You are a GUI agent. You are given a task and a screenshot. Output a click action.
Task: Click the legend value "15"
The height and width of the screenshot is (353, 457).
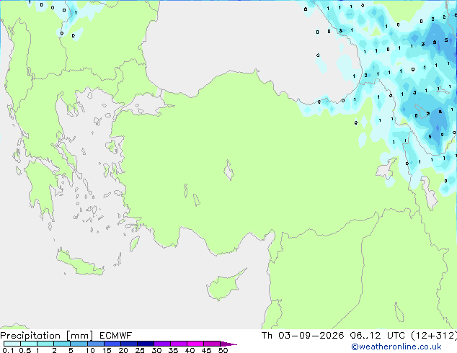107,350
